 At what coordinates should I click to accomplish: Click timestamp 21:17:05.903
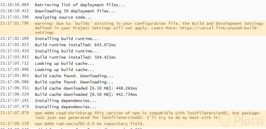pos(14,76)
